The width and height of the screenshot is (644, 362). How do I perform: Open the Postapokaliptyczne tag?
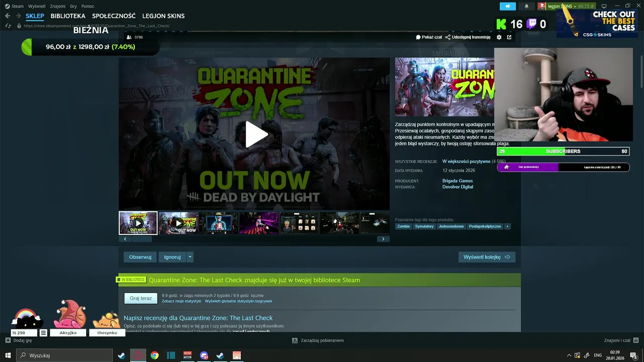point(485,226)
